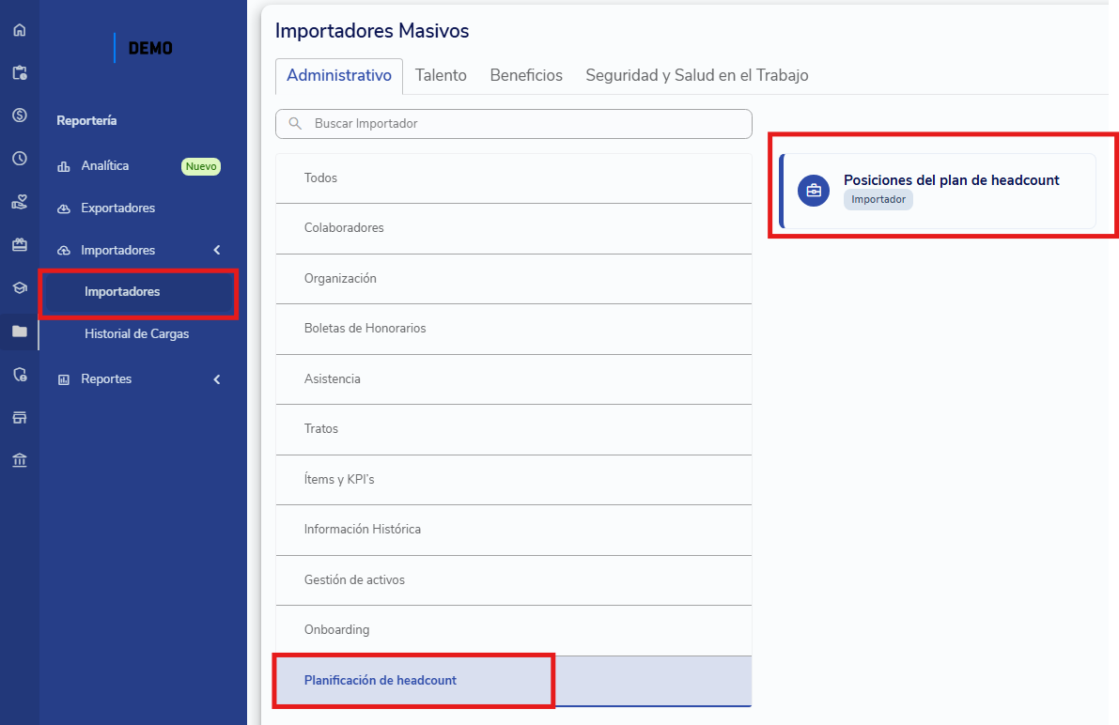This screenshot has width=1119, height=725.
Task: Choose the Boletas de Honorarios category
Action: pyautogui.click(x=514, y=329)
